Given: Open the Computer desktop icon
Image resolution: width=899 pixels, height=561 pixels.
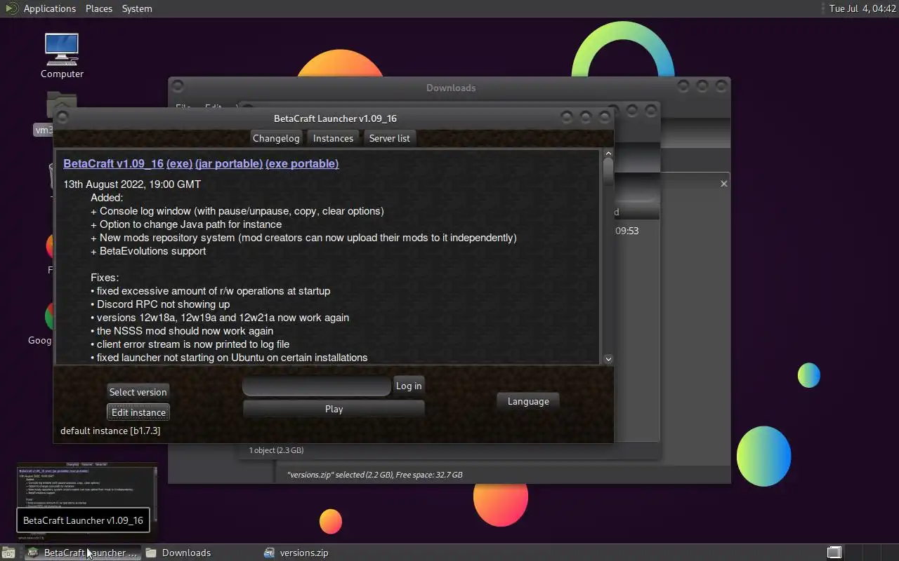Looking at the screenshot, I should point(62,56).
